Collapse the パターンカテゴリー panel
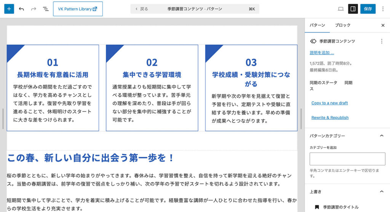390x212 pixels. click(x=382, y=135)
